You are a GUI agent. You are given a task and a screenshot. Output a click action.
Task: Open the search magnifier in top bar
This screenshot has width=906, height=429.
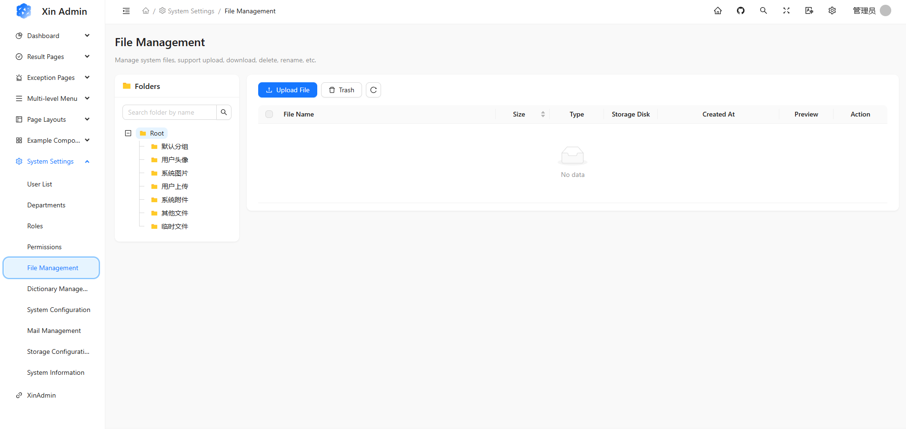[x=763, y=11]
